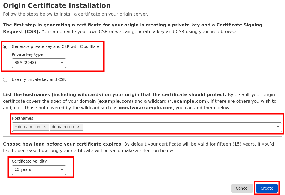Open the 15 years validity dropdown
The image size is (285, 195).
pyautogui.click(x=39, y=170)
